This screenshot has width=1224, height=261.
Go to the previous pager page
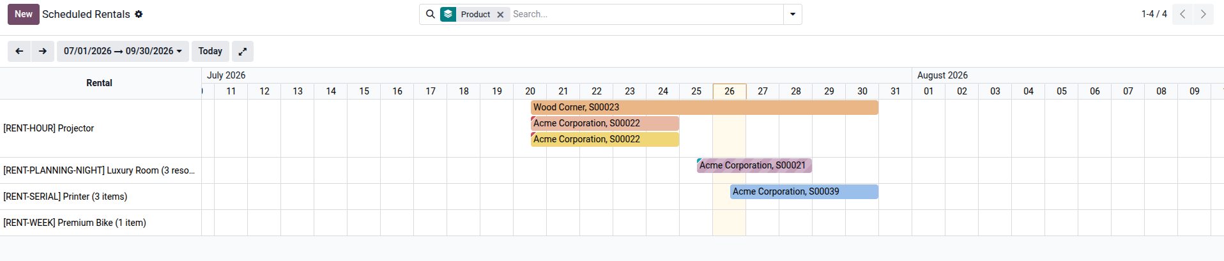[x=1182, y=14]
